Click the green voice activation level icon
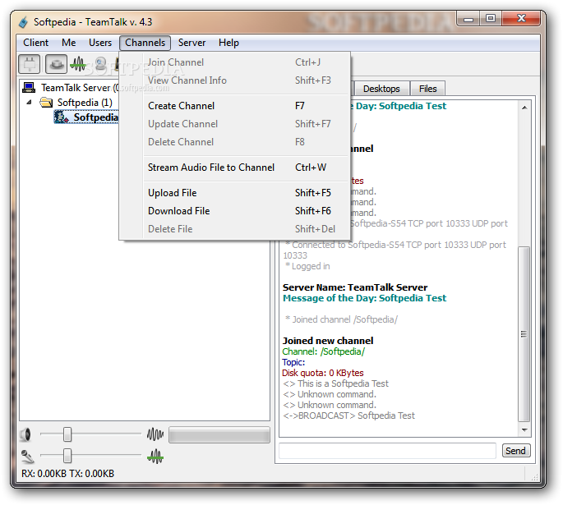The width and height of the screenshot is (563, 505). pyautogui.click(x=155, y=457)
